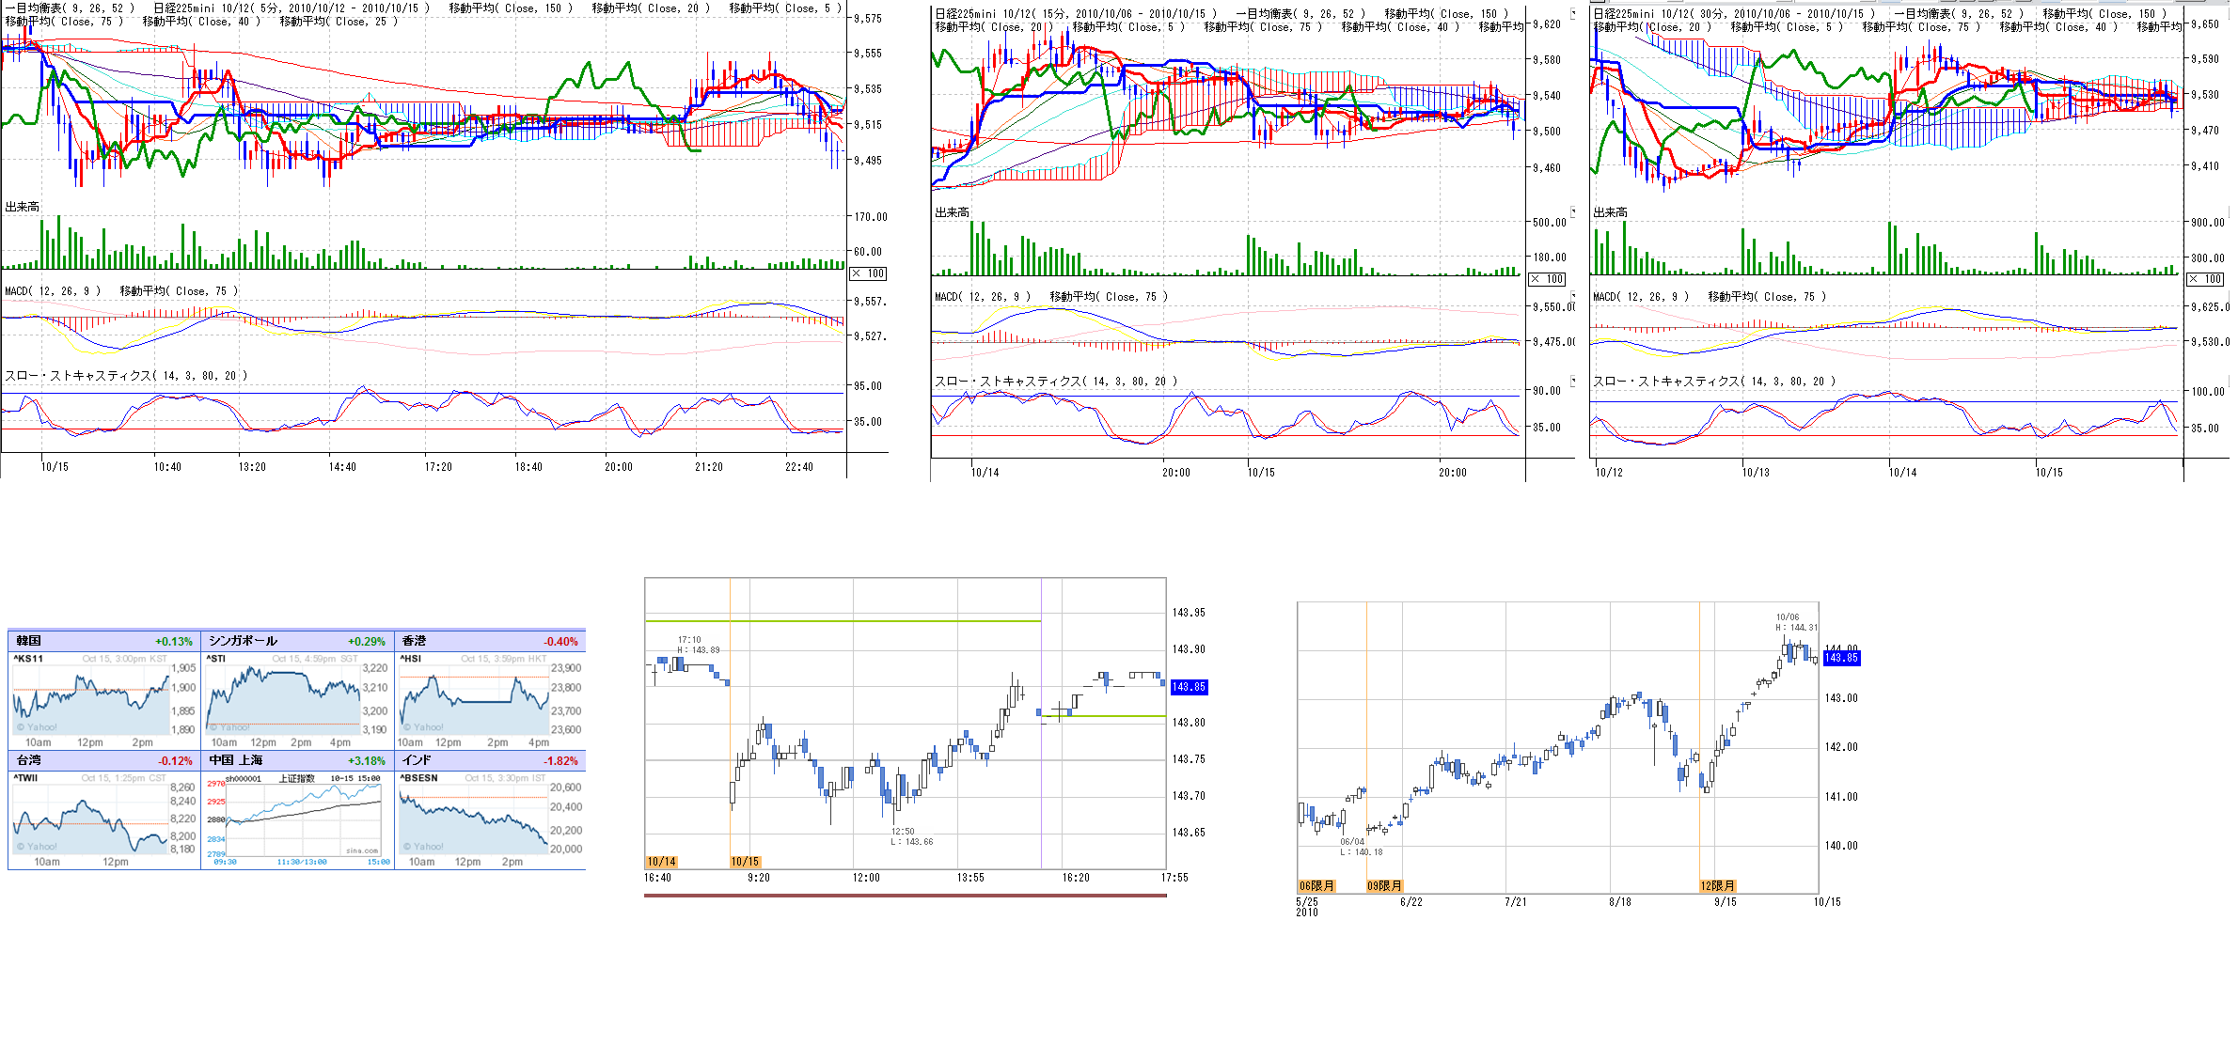This screenshot has width=2238, height=1045.
Task: Open the dropdown arrow beside the 15-minute chart's volume pane
Action: (x=1572, y=211)
